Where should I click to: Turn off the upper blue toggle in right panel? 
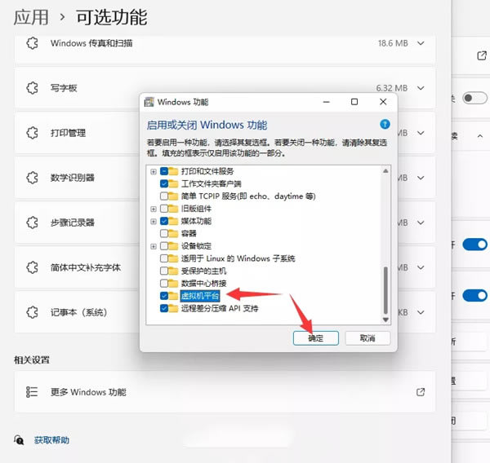click(474, 245)
